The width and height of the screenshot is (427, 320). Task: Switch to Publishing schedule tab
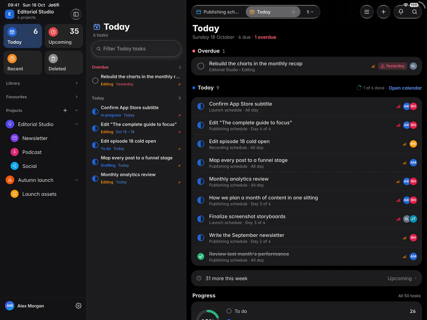(x=218, y=12)
